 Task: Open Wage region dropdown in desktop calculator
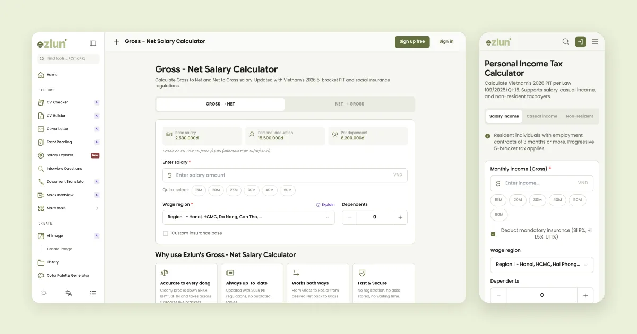[x=248, y=217]
